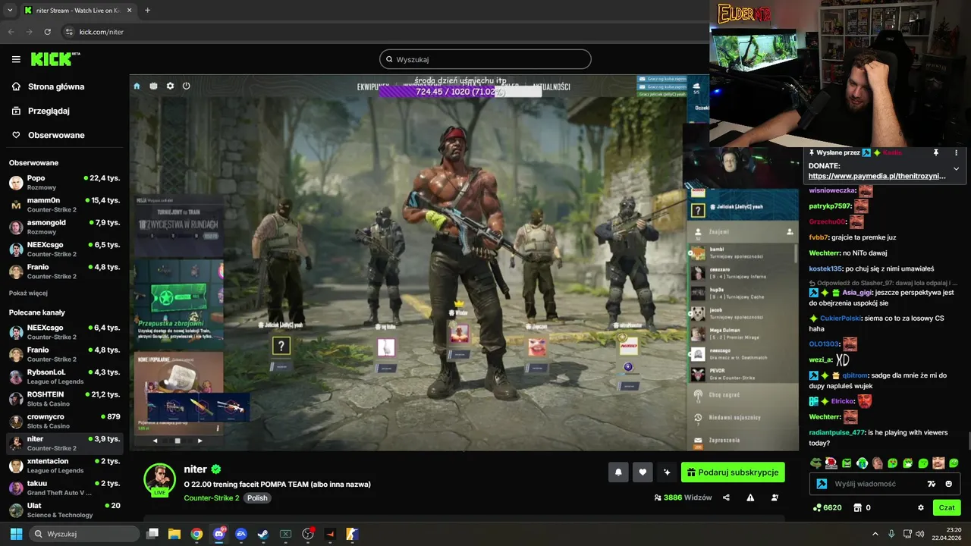Click the CS2 home icon in stream
Image resolution: width=971 pixels, height=546 pixels.
coord(137,86)
